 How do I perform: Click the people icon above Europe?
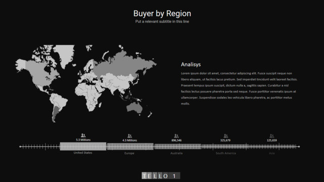click(x=130, y=136)
